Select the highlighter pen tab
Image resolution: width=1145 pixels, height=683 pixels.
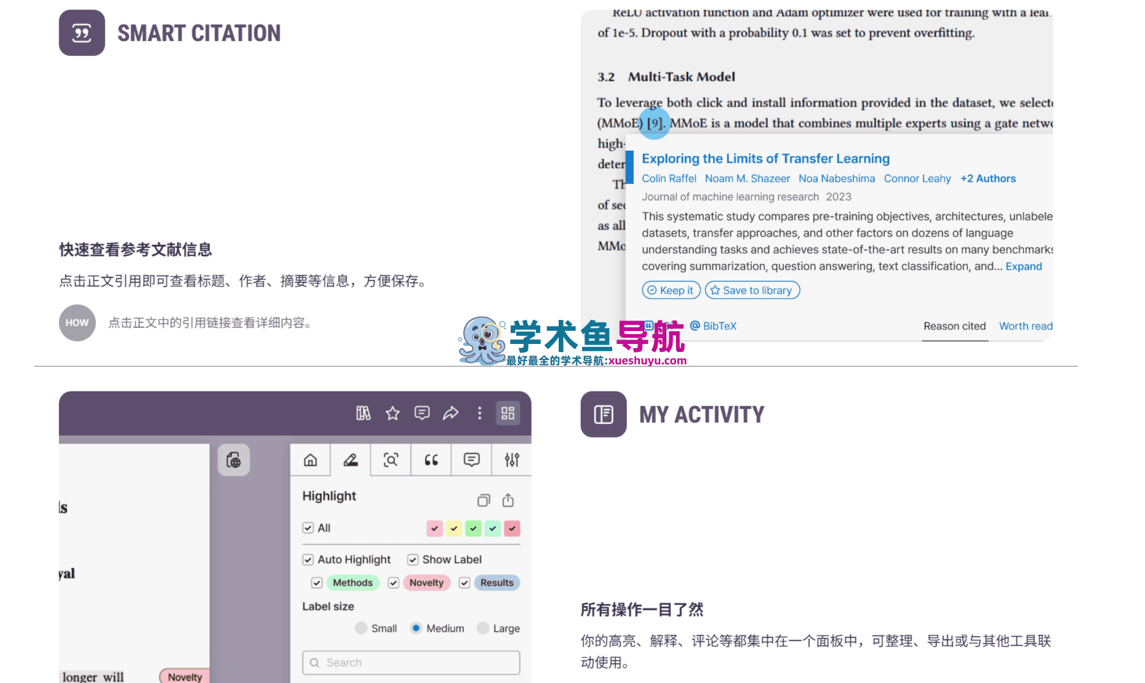click(351, 460)
